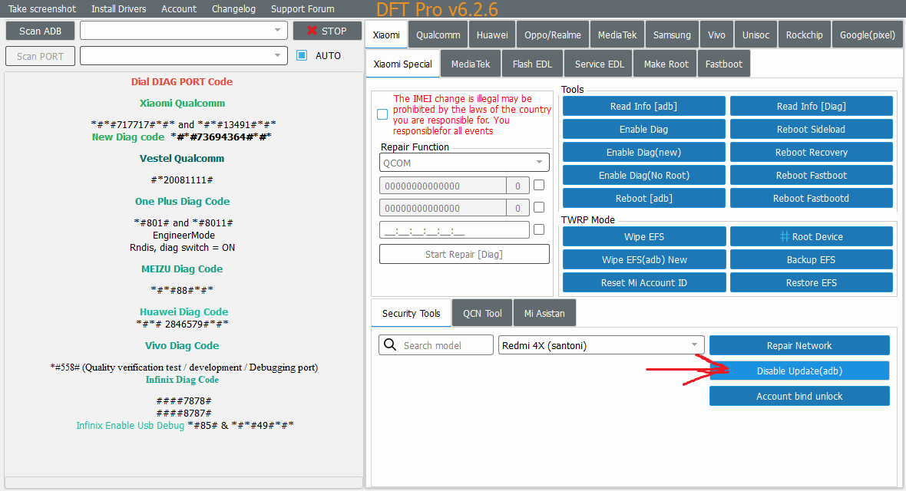906x491 pixels.
Task: Switch to the Unisoc tab
Action: click(x=756, y=35)
